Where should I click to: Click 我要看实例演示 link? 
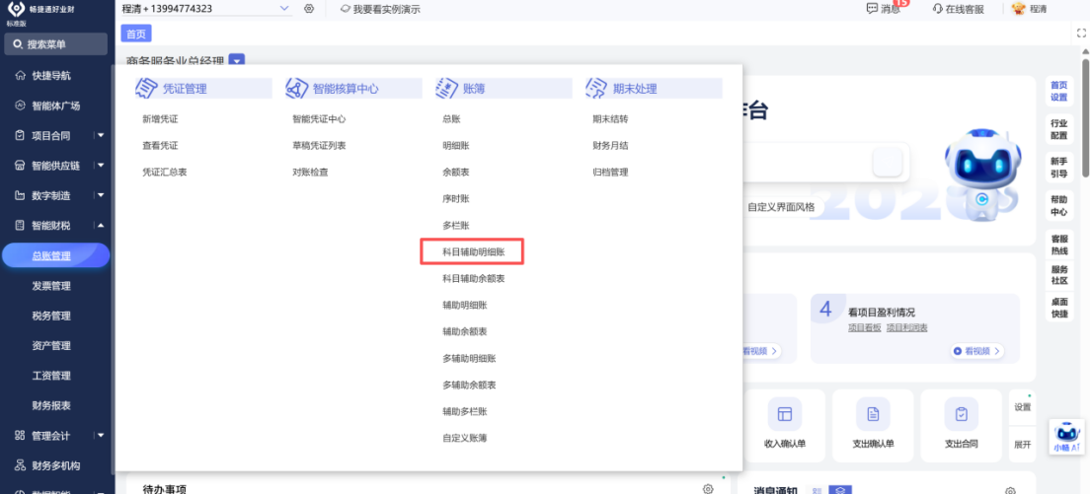point(380,9)
